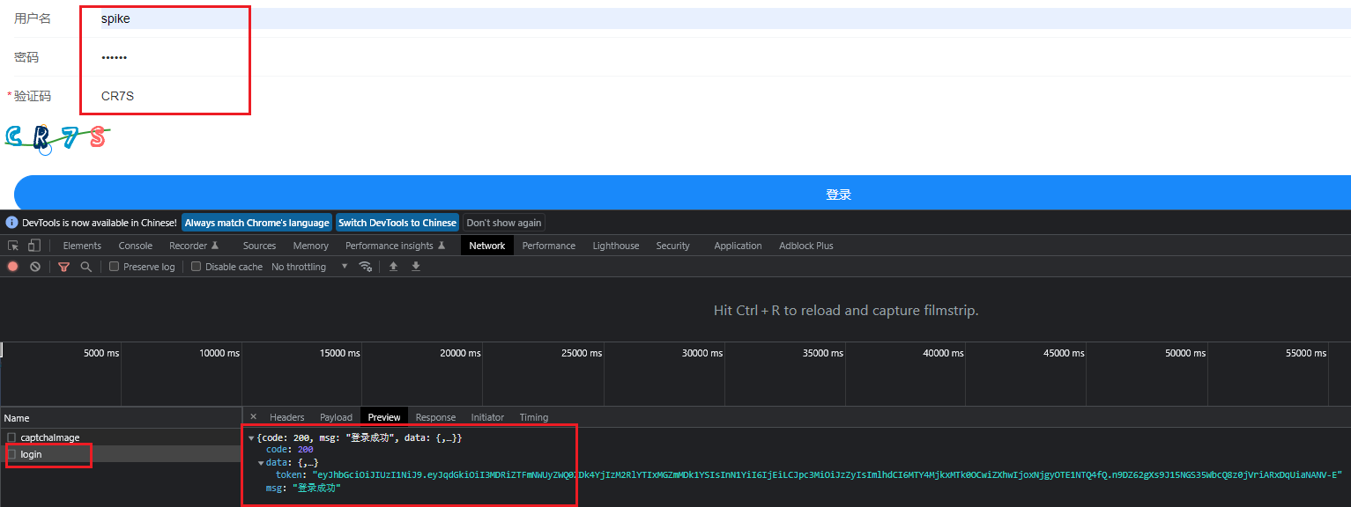Select the captchaImage request row

click(121, 437)
